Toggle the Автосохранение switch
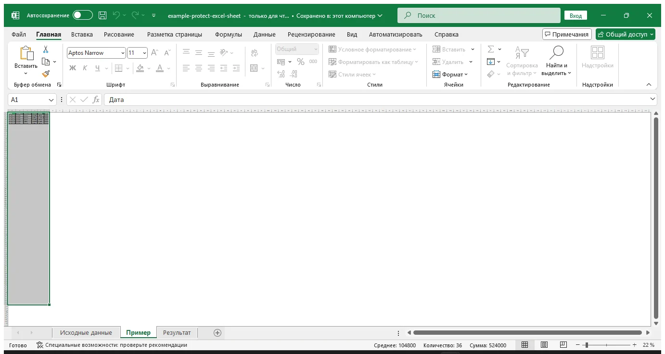This screenshot has height=354, width=665. coord(83,15)
